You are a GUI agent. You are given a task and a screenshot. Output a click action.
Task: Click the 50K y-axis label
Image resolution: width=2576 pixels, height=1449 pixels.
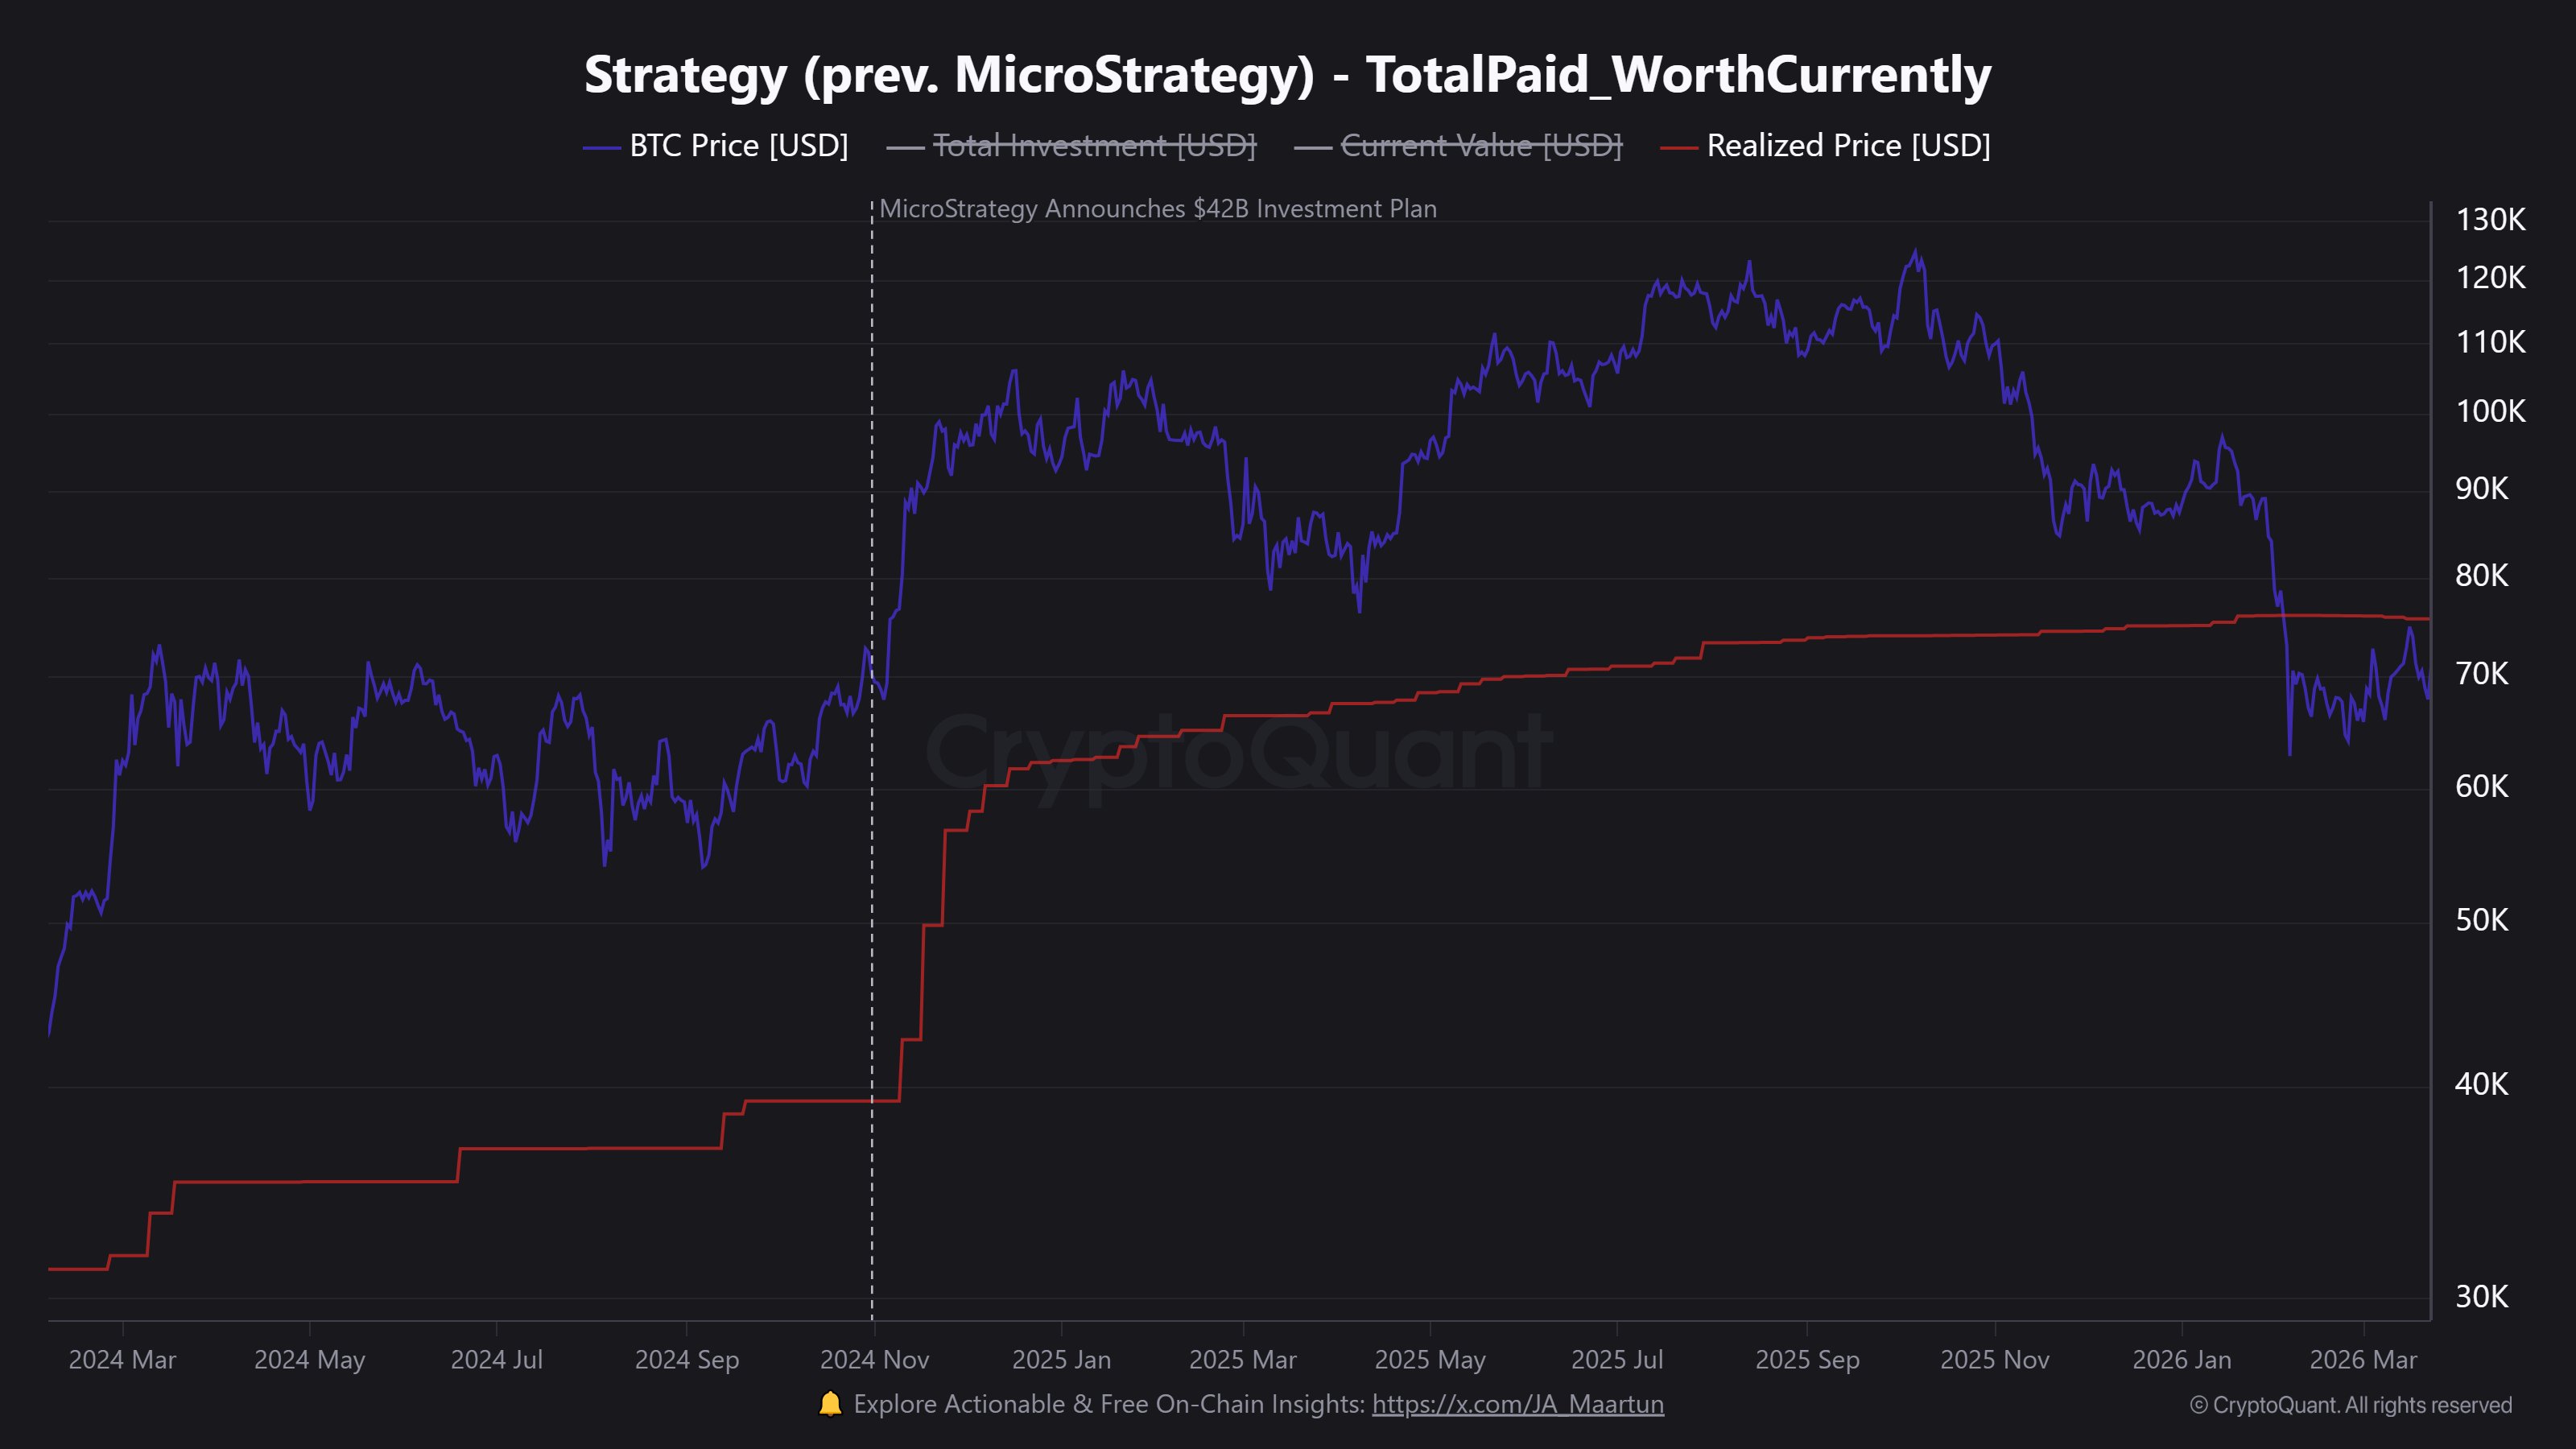pyautogui.click(x=2482, y=921)
